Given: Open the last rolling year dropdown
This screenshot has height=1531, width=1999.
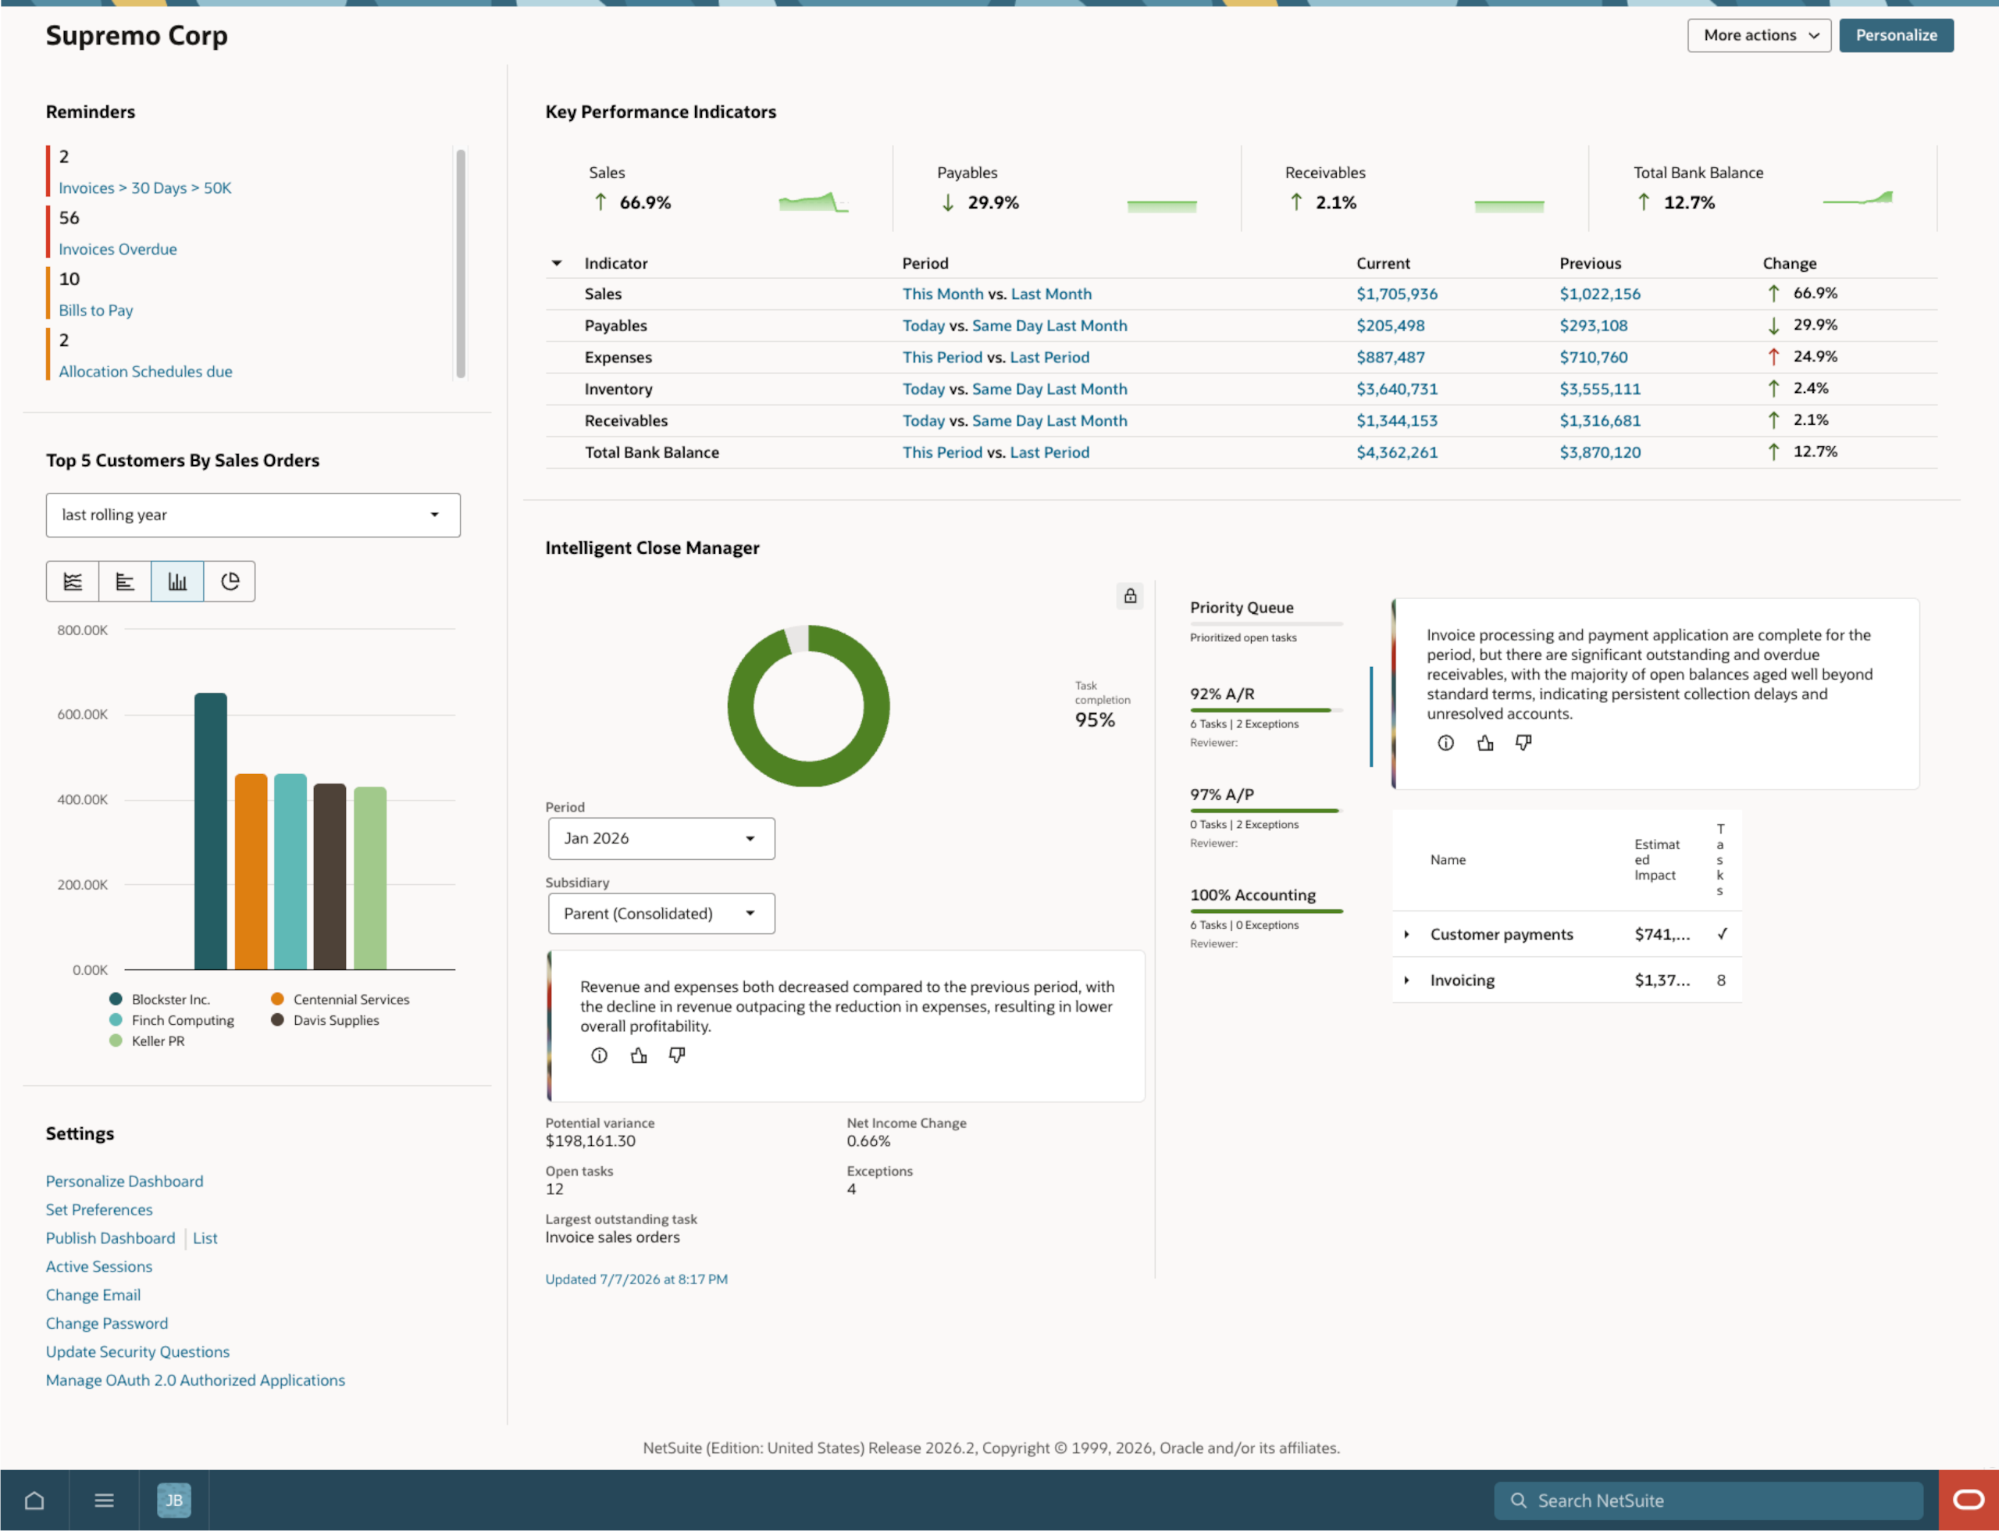Looking at the screenshot, I should tap(253, 515).
